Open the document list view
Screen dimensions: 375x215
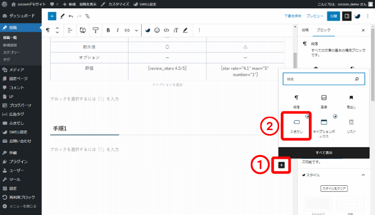[88, 16]
